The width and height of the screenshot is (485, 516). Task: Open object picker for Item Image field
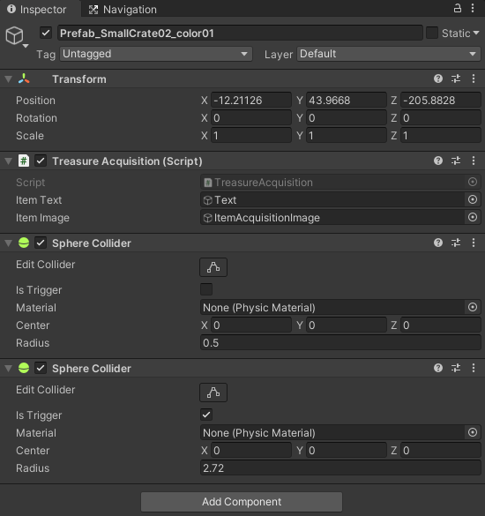point(473,217)
